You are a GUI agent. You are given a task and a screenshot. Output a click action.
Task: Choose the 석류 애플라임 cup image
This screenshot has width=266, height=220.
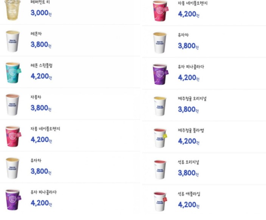pos(160,201)
